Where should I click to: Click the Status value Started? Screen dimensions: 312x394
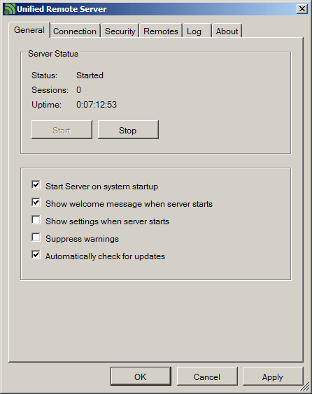(90, 75)
